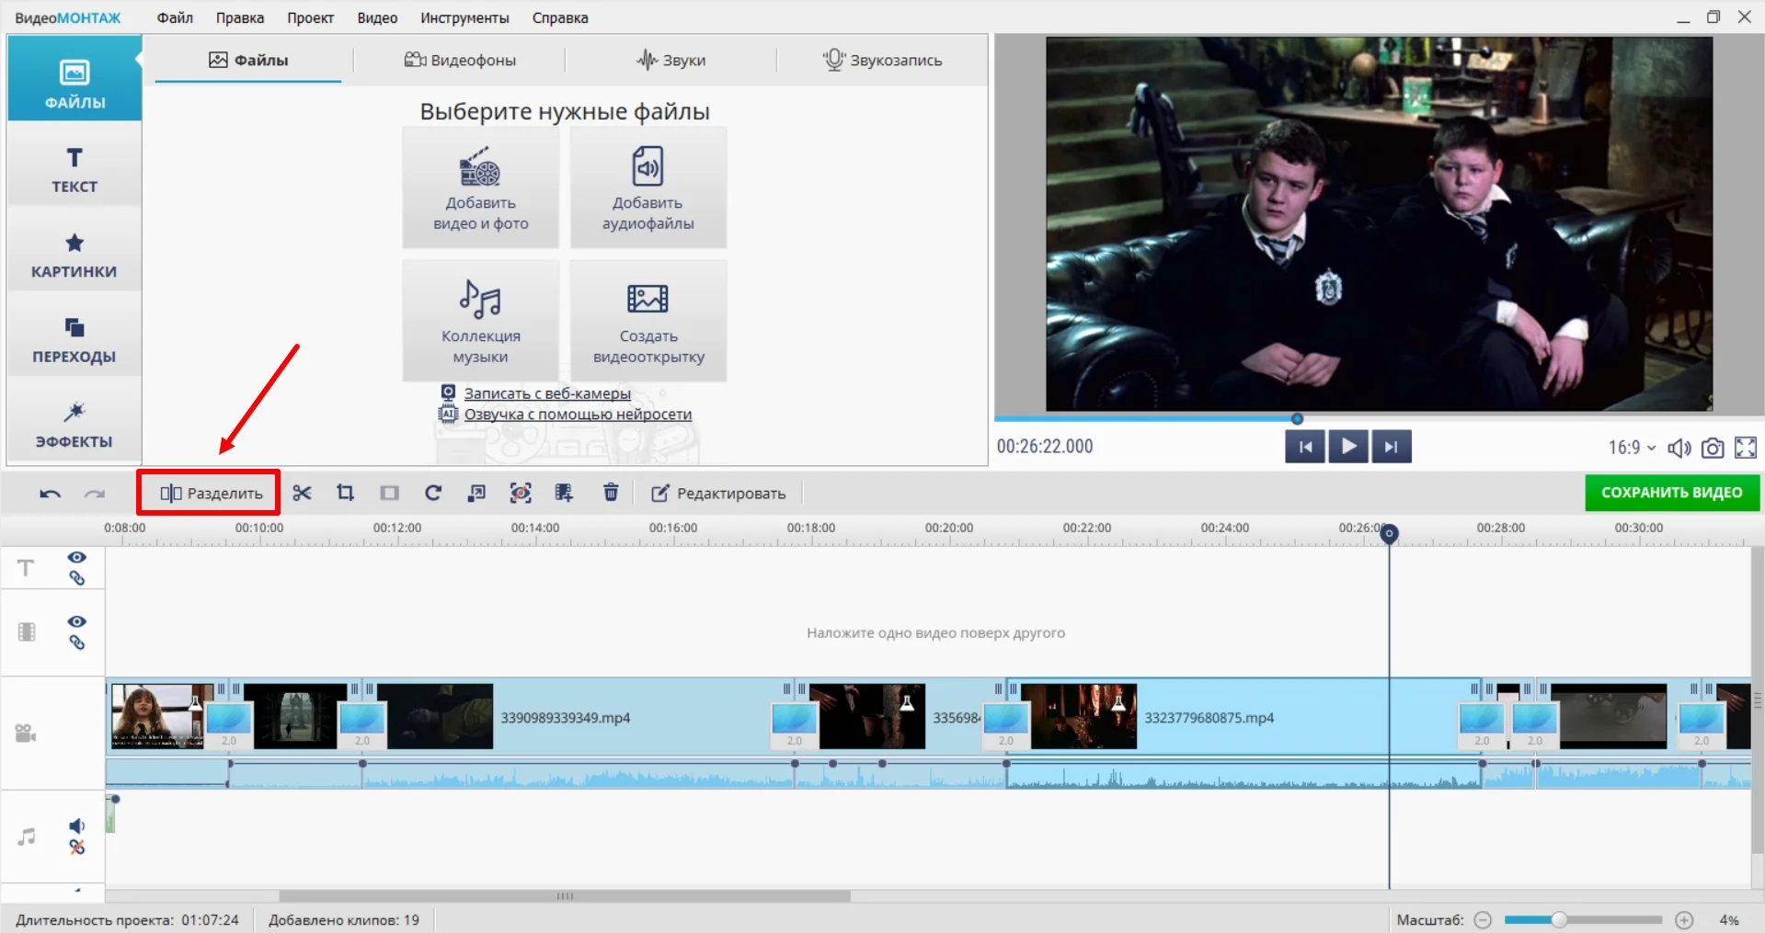
Task: Hide the overlay video track eye
Action: [77, 621]
